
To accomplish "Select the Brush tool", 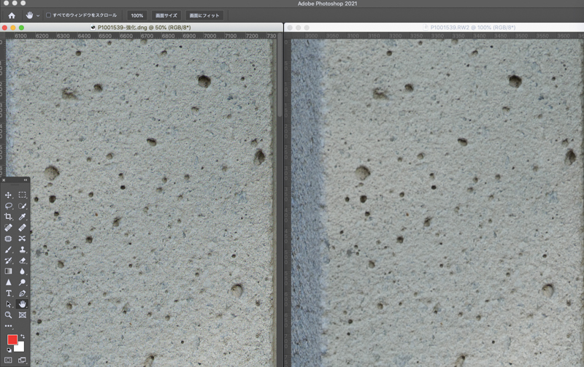I will click(x=8, y=250).
